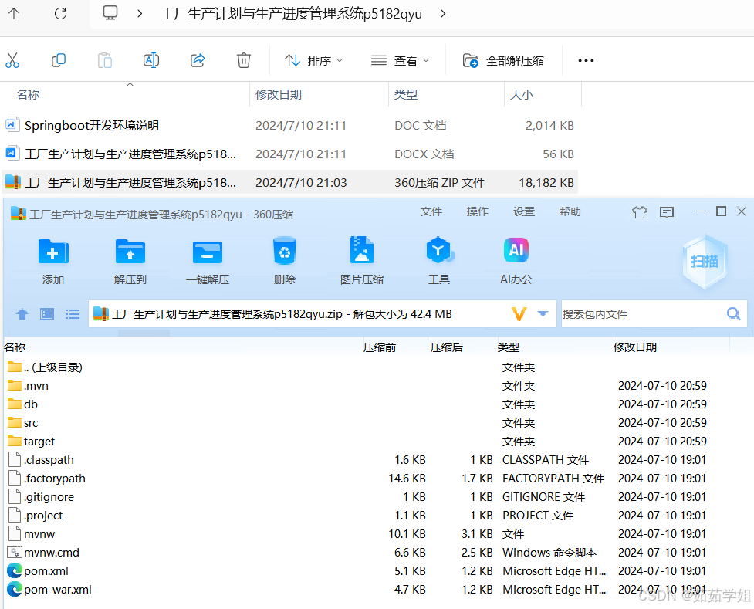The image size is (754, 609).
Task: Click the archive path text in 360压缩 address bar
Action: pyautogui.click(x=282, y=314)
